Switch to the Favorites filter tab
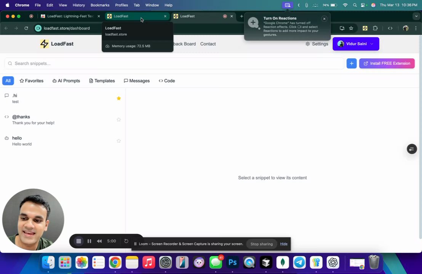Viewport: 422px width, 274px height. pos(32,81)
